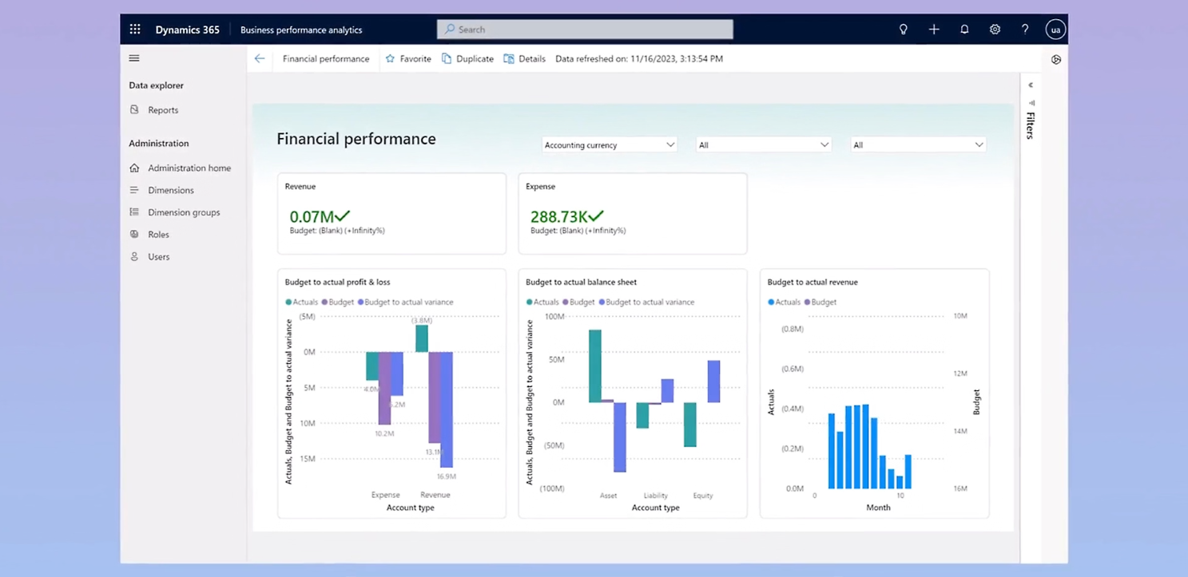Screen dimensions: 1188x577
Task: Open the copilot icon at right edge
Action: pyautogui.click(x=1056, y=60)
